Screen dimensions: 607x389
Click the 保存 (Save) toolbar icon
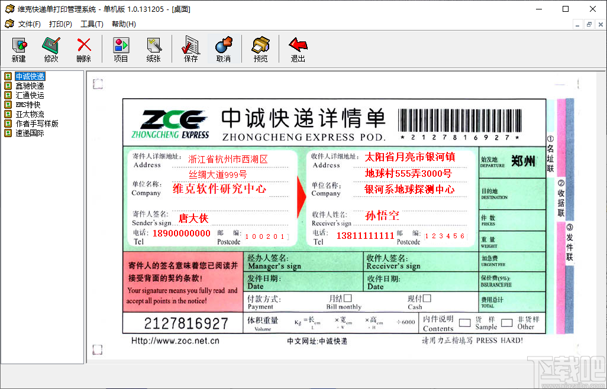pos(190,48)
